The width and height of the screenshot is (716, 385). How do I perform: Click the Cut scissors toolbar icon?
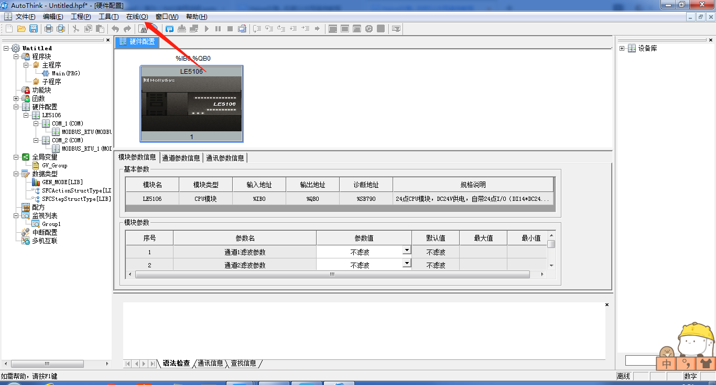click(76, 29)
